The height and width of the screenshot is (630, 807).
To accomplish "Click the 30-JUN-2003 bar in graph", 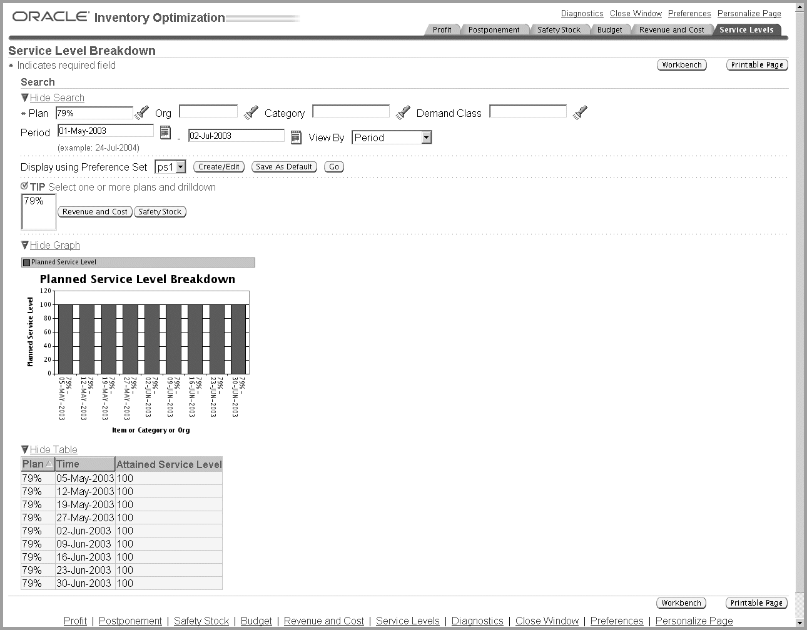I will pos(238,339).
